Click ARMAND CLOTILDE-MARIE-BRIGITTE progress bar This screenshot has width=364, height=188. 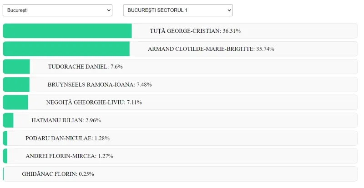(x=180, y=49)
